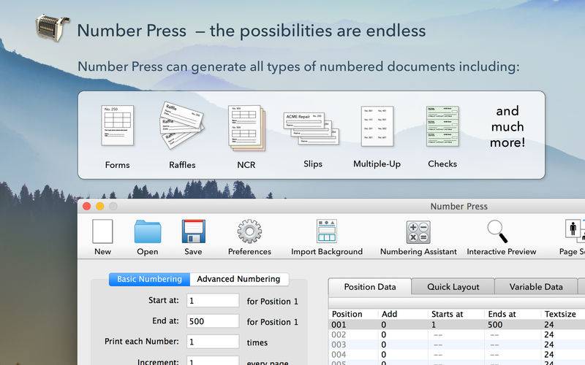The width and height of the screenshot is (585, 365).
Task: Select position row 001 in table
Action: click(456, 324)
